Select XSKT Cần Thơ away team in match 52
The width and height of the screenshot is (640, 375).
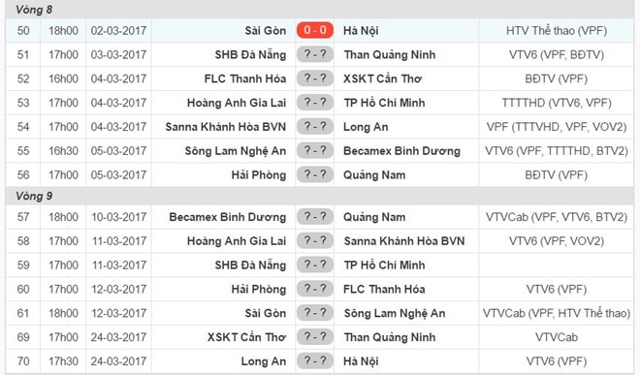pyautogui.click(x=382, y=78)
